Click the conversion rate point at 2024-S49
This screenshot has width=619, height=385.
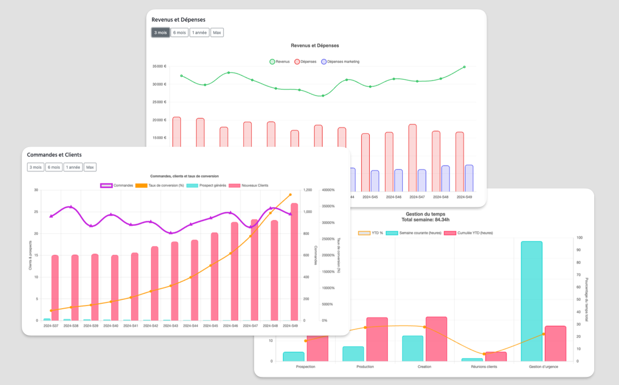coord(290,194)
